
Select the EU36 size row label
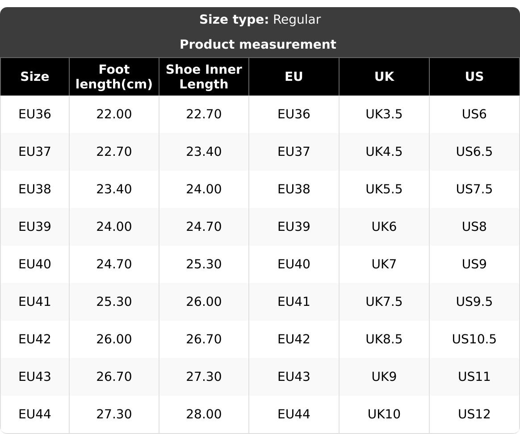(35, 114)
